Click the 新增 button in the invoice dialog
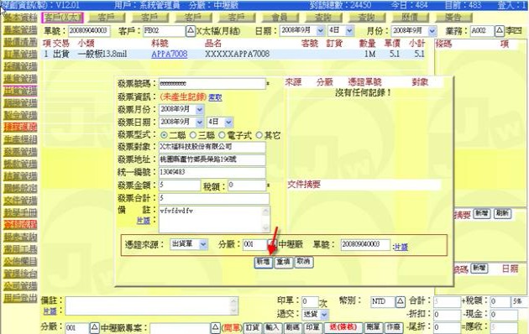The height and width of the screenshot is (334, 529). pyautogui.click(x=263, y=262)
